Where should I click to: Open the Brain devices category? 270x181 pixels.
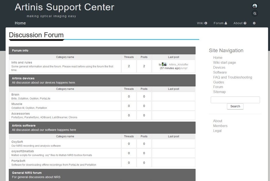click(15, 94)
